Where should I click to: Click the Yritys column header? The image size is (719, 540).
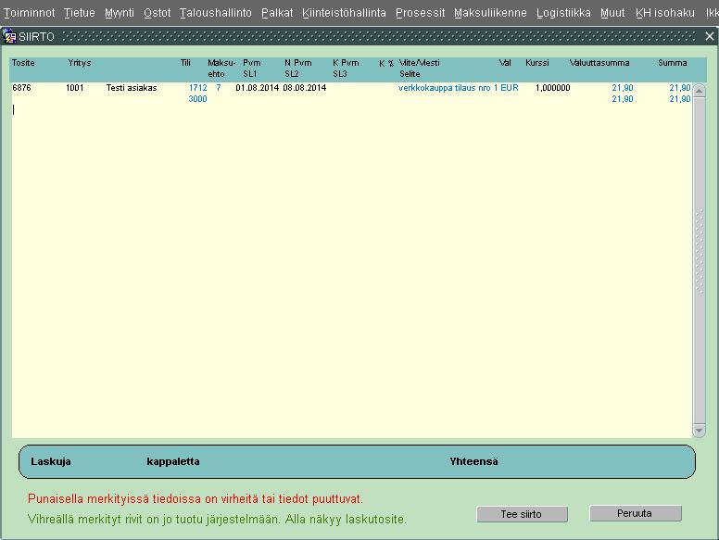point(80,63)
